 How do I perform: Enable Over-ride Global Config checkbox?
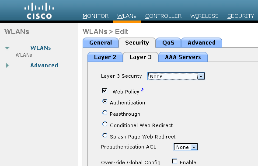tap(174, 161)
